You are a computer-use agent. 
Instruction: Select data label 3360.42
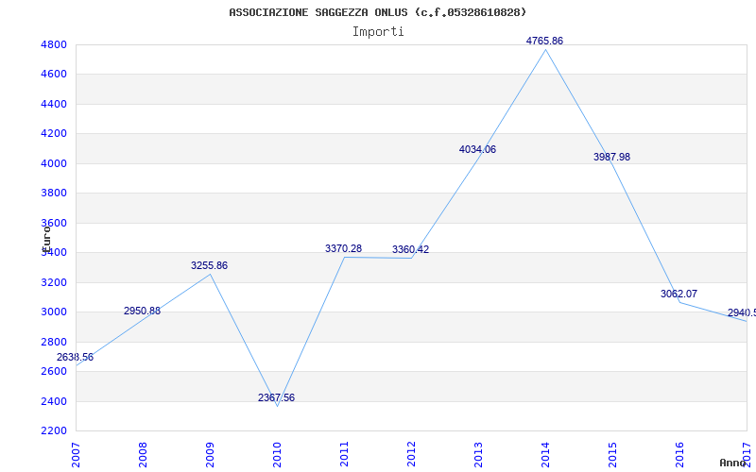click(410, 249)
